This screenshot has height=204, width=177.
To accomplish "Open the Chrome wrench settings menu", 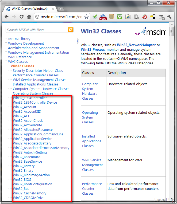I will [x=169, y=17].
